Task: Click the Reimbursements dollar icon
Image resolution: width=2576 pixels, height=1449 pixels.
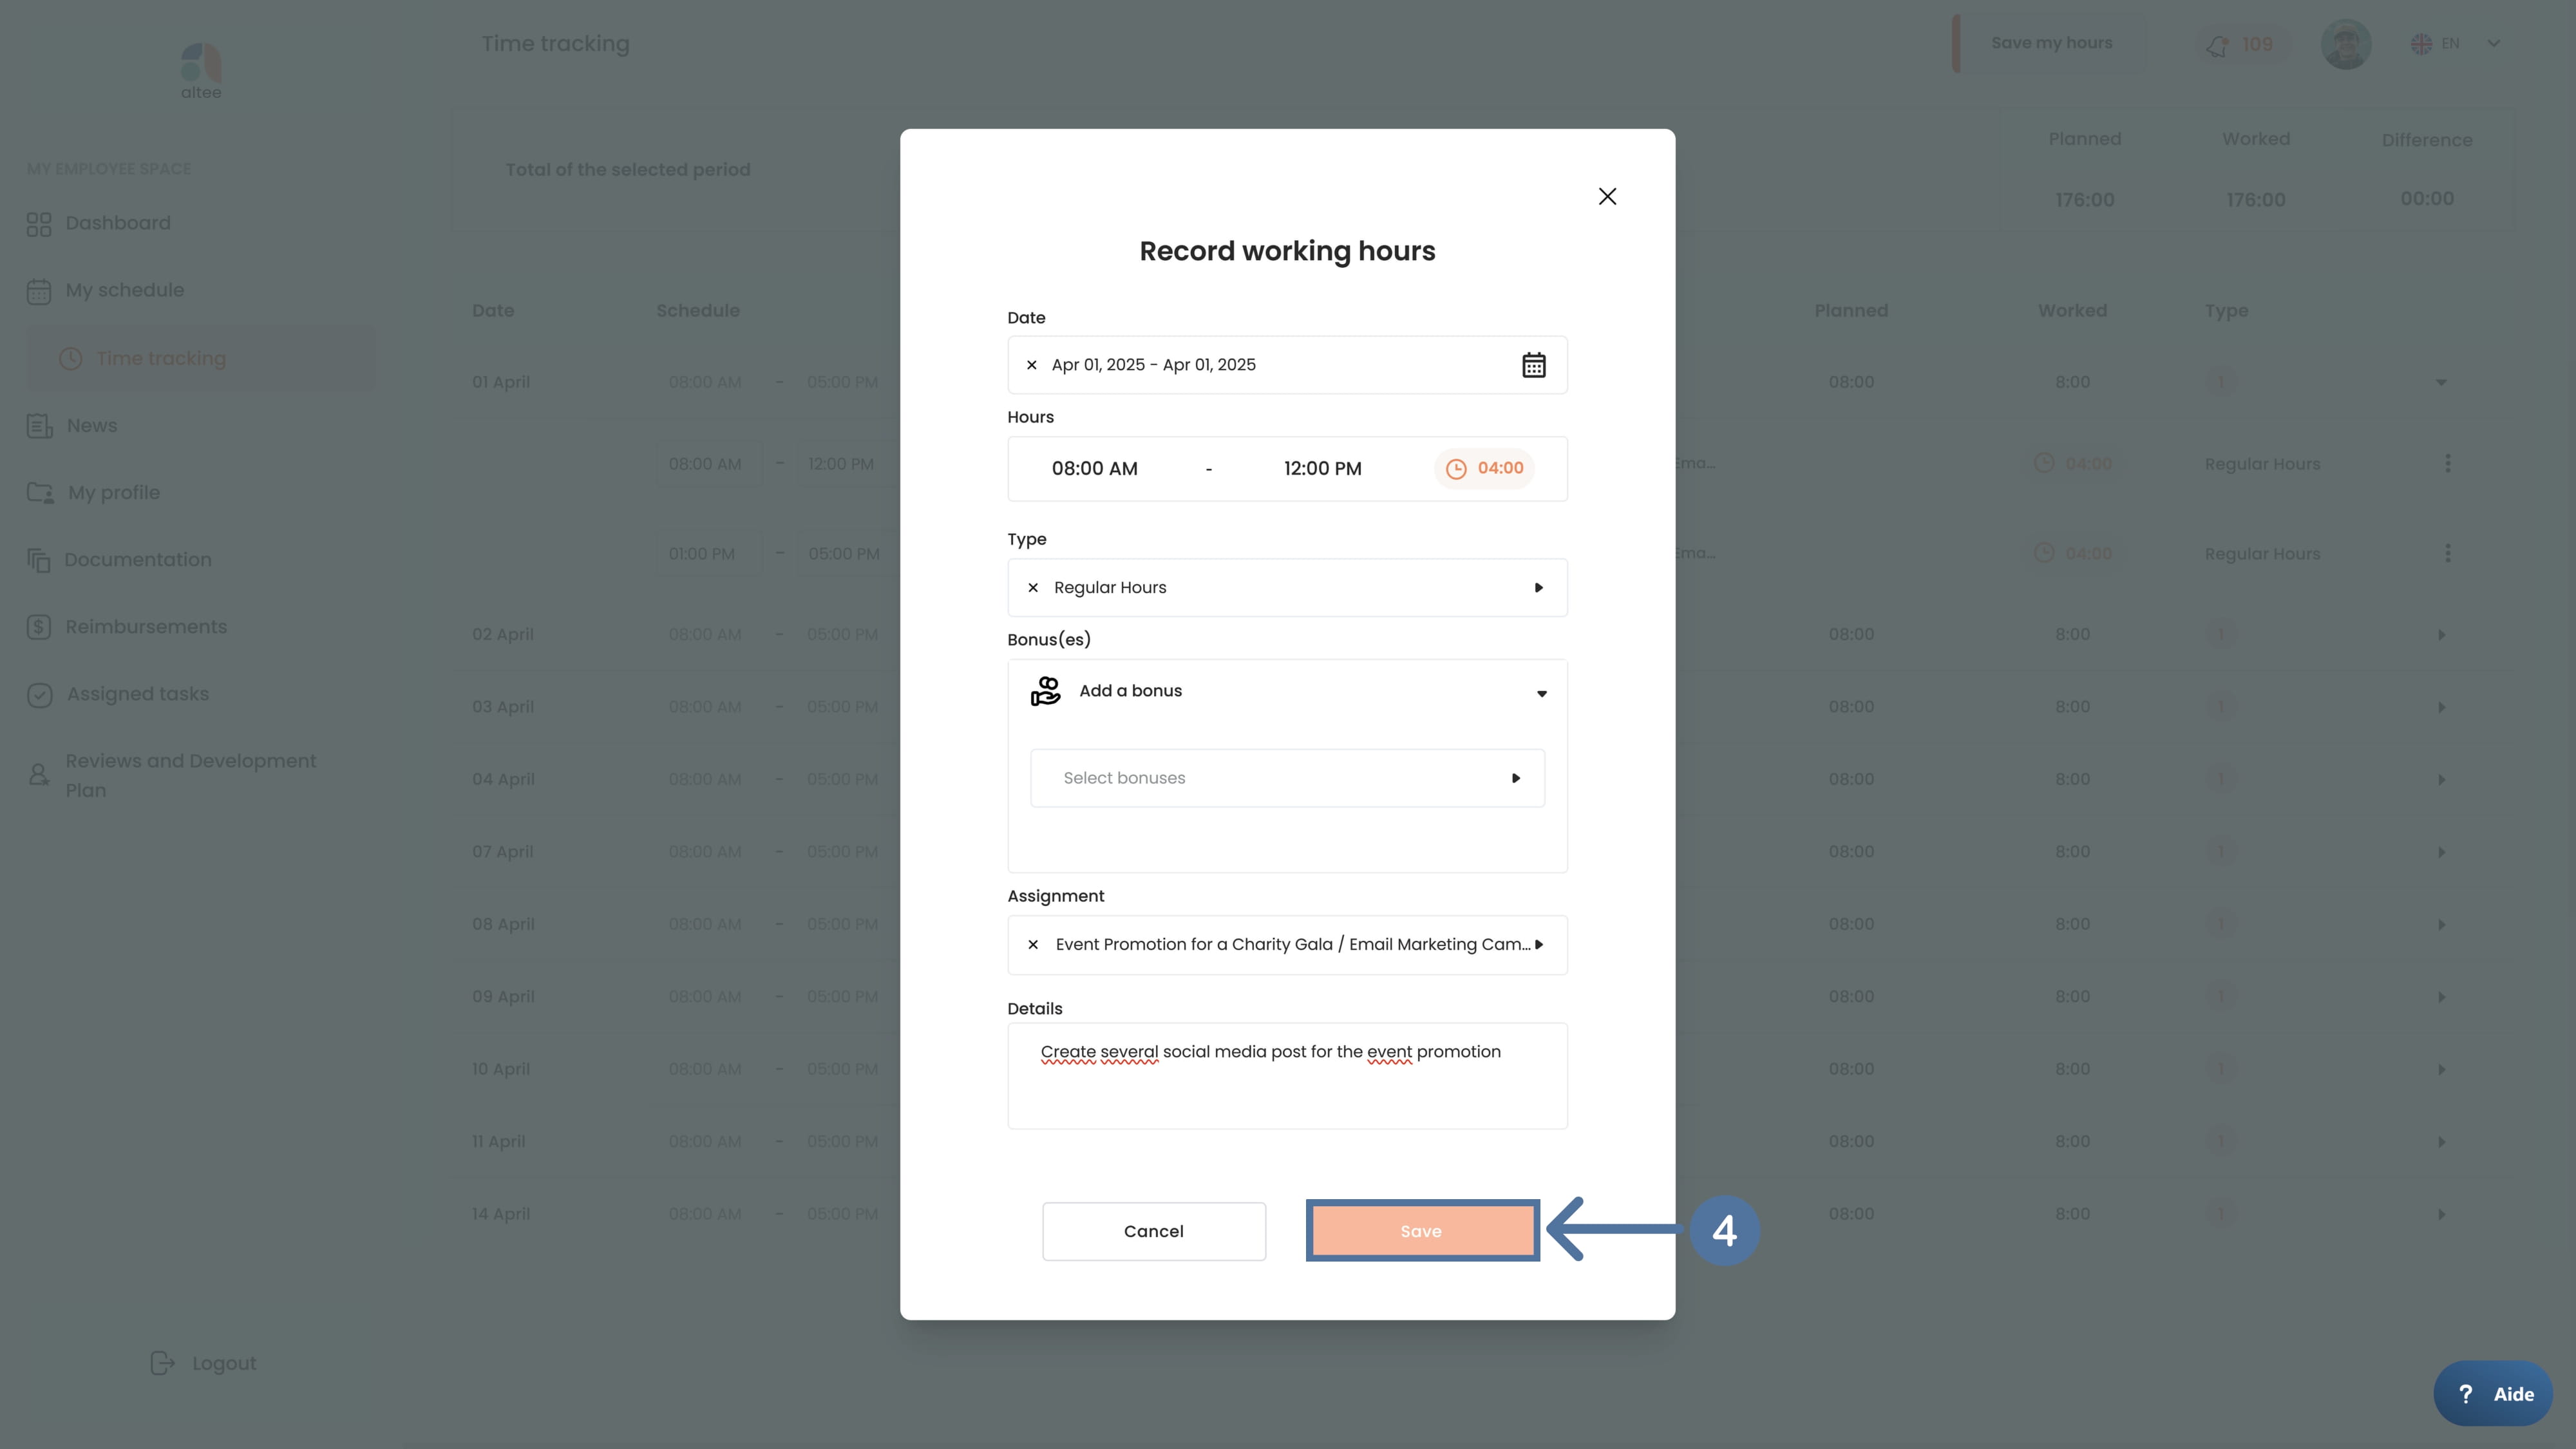Action: [39, 627]
